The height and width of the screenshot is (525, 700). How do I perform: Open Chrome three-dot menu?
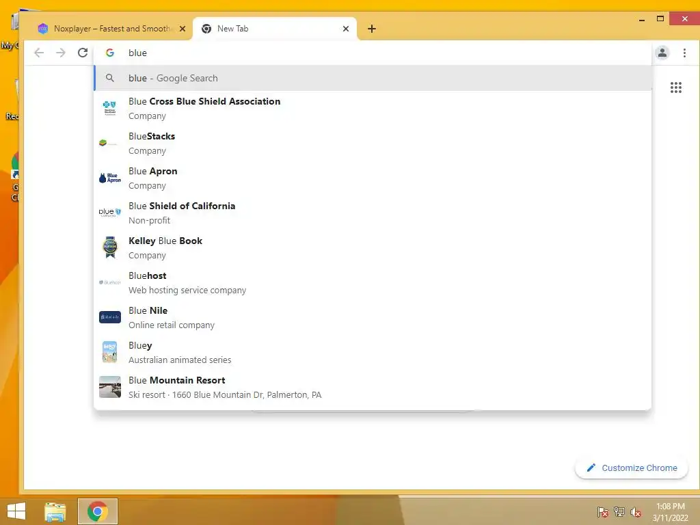684,53
